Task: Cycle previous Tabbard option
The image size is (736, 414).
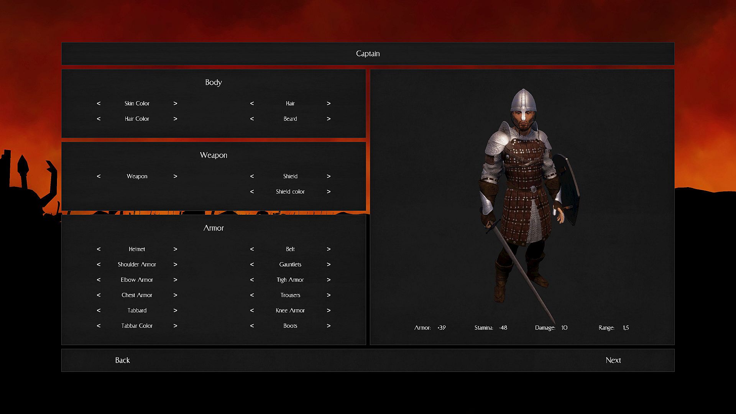Action: [x=99, y=310]
